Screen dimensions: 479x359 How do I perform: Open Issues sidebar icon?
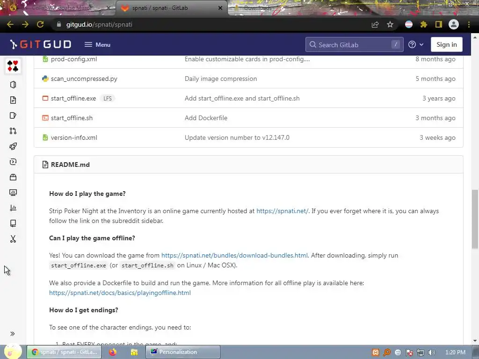(x=13, y=115)
